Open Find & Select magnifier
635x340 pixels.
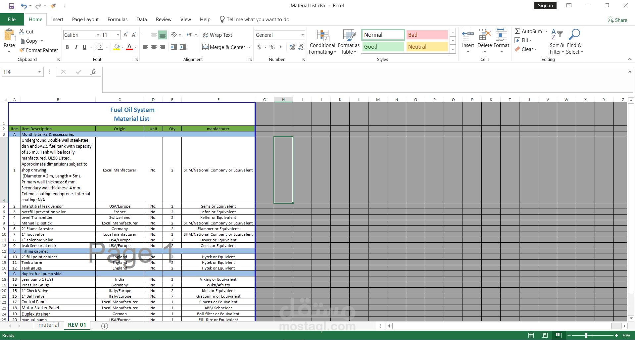(574, 42)
